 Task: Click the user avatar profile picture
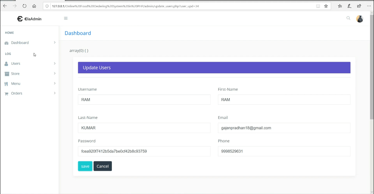(360, 19)
